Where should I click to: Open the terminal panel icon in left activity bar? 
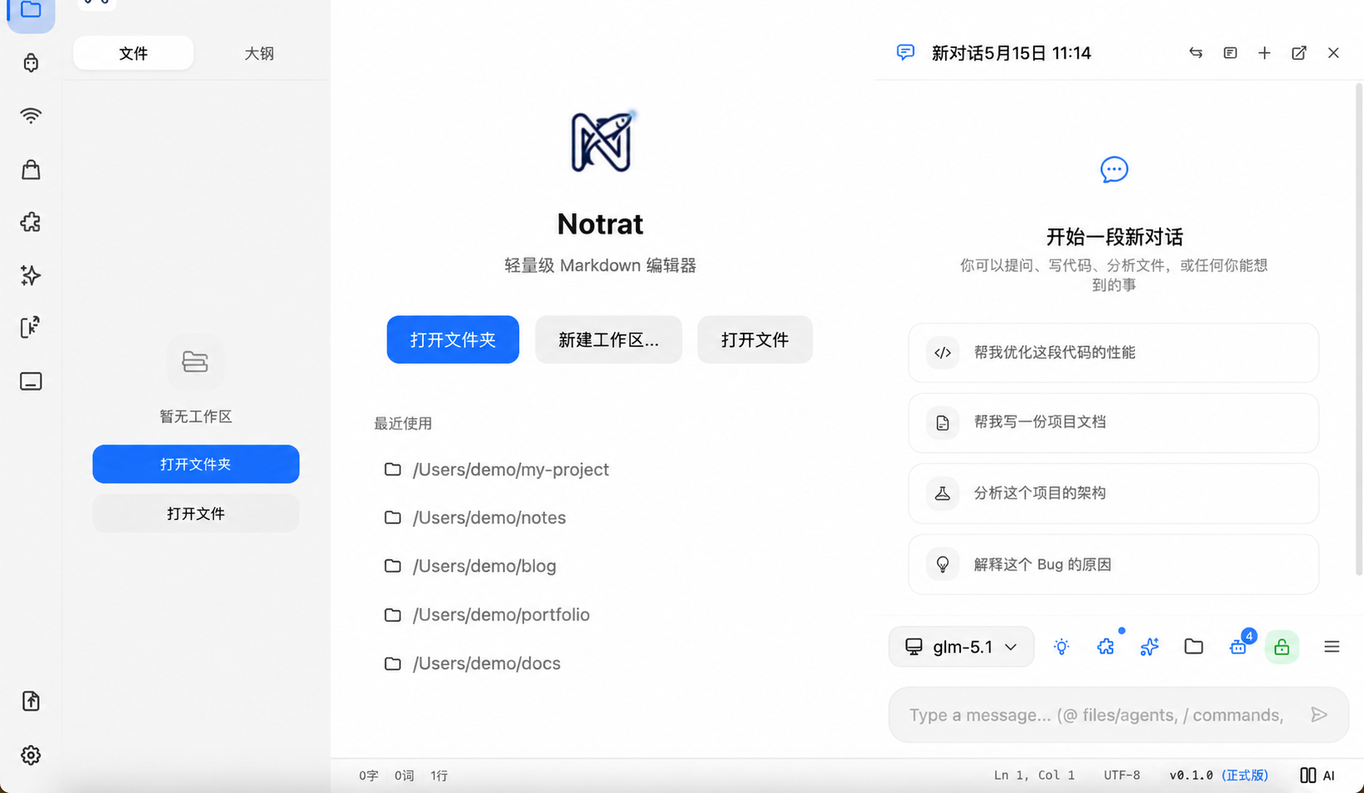point(31,382)
